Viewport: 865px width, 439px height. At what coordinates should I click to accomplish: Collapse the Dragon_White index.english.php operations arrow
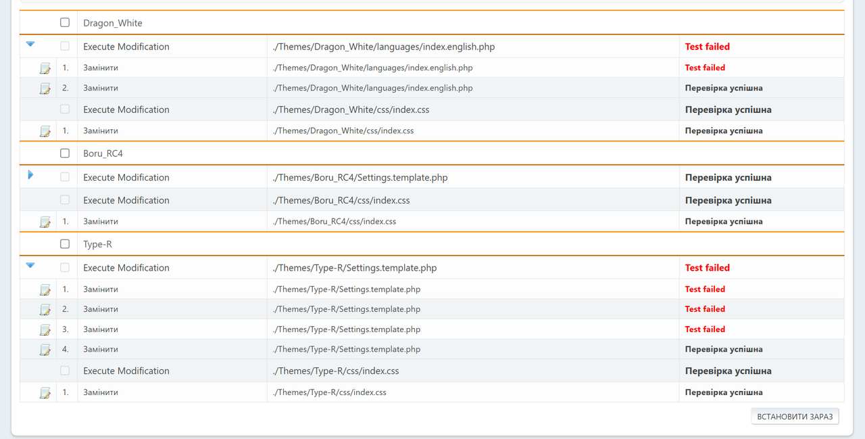(30, 44)
